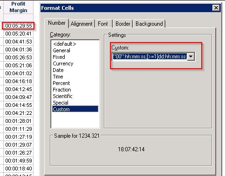Click the Custom format input field
The image size is (225, 176).
pyautogui.click(x=150, y=56)
